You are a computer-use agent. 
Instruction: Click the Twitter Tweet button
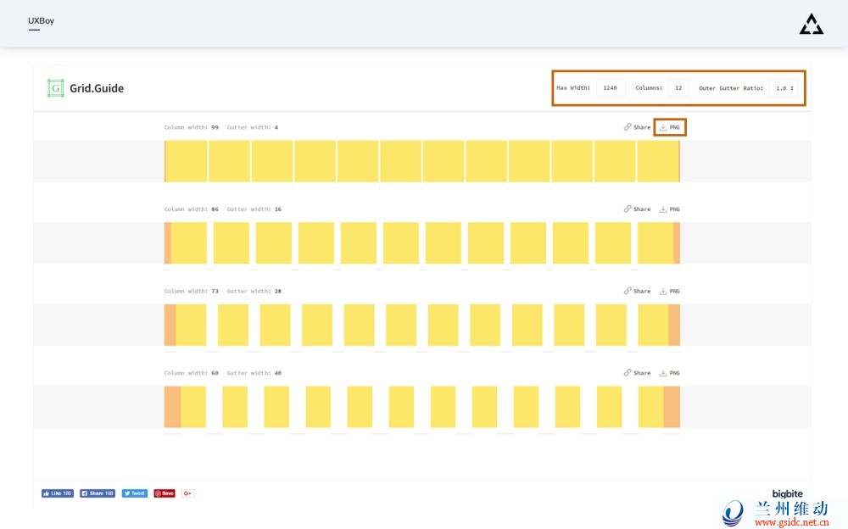pos(134,493)
